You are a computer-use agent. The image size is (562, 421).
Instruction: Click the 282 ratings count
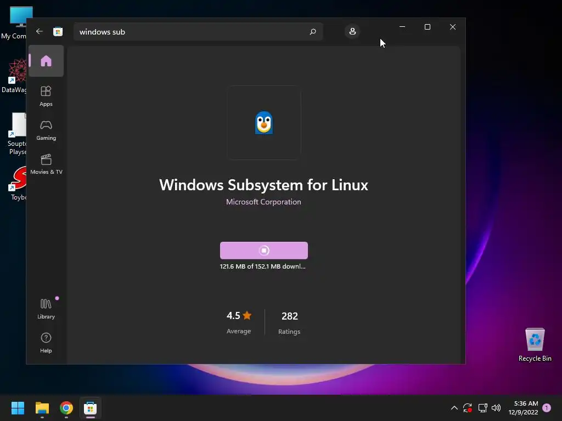pos(289,322)
